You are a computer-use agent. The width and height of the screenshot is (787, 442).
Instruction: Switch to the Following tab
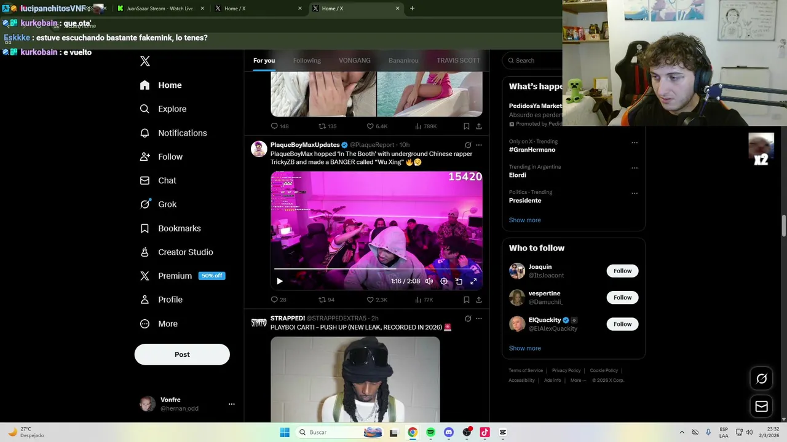coord(307,60)
